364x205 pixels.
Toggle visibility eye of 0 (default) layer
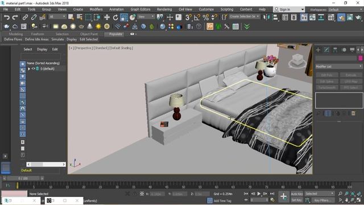pyautogui.click(x=33, y=68)
